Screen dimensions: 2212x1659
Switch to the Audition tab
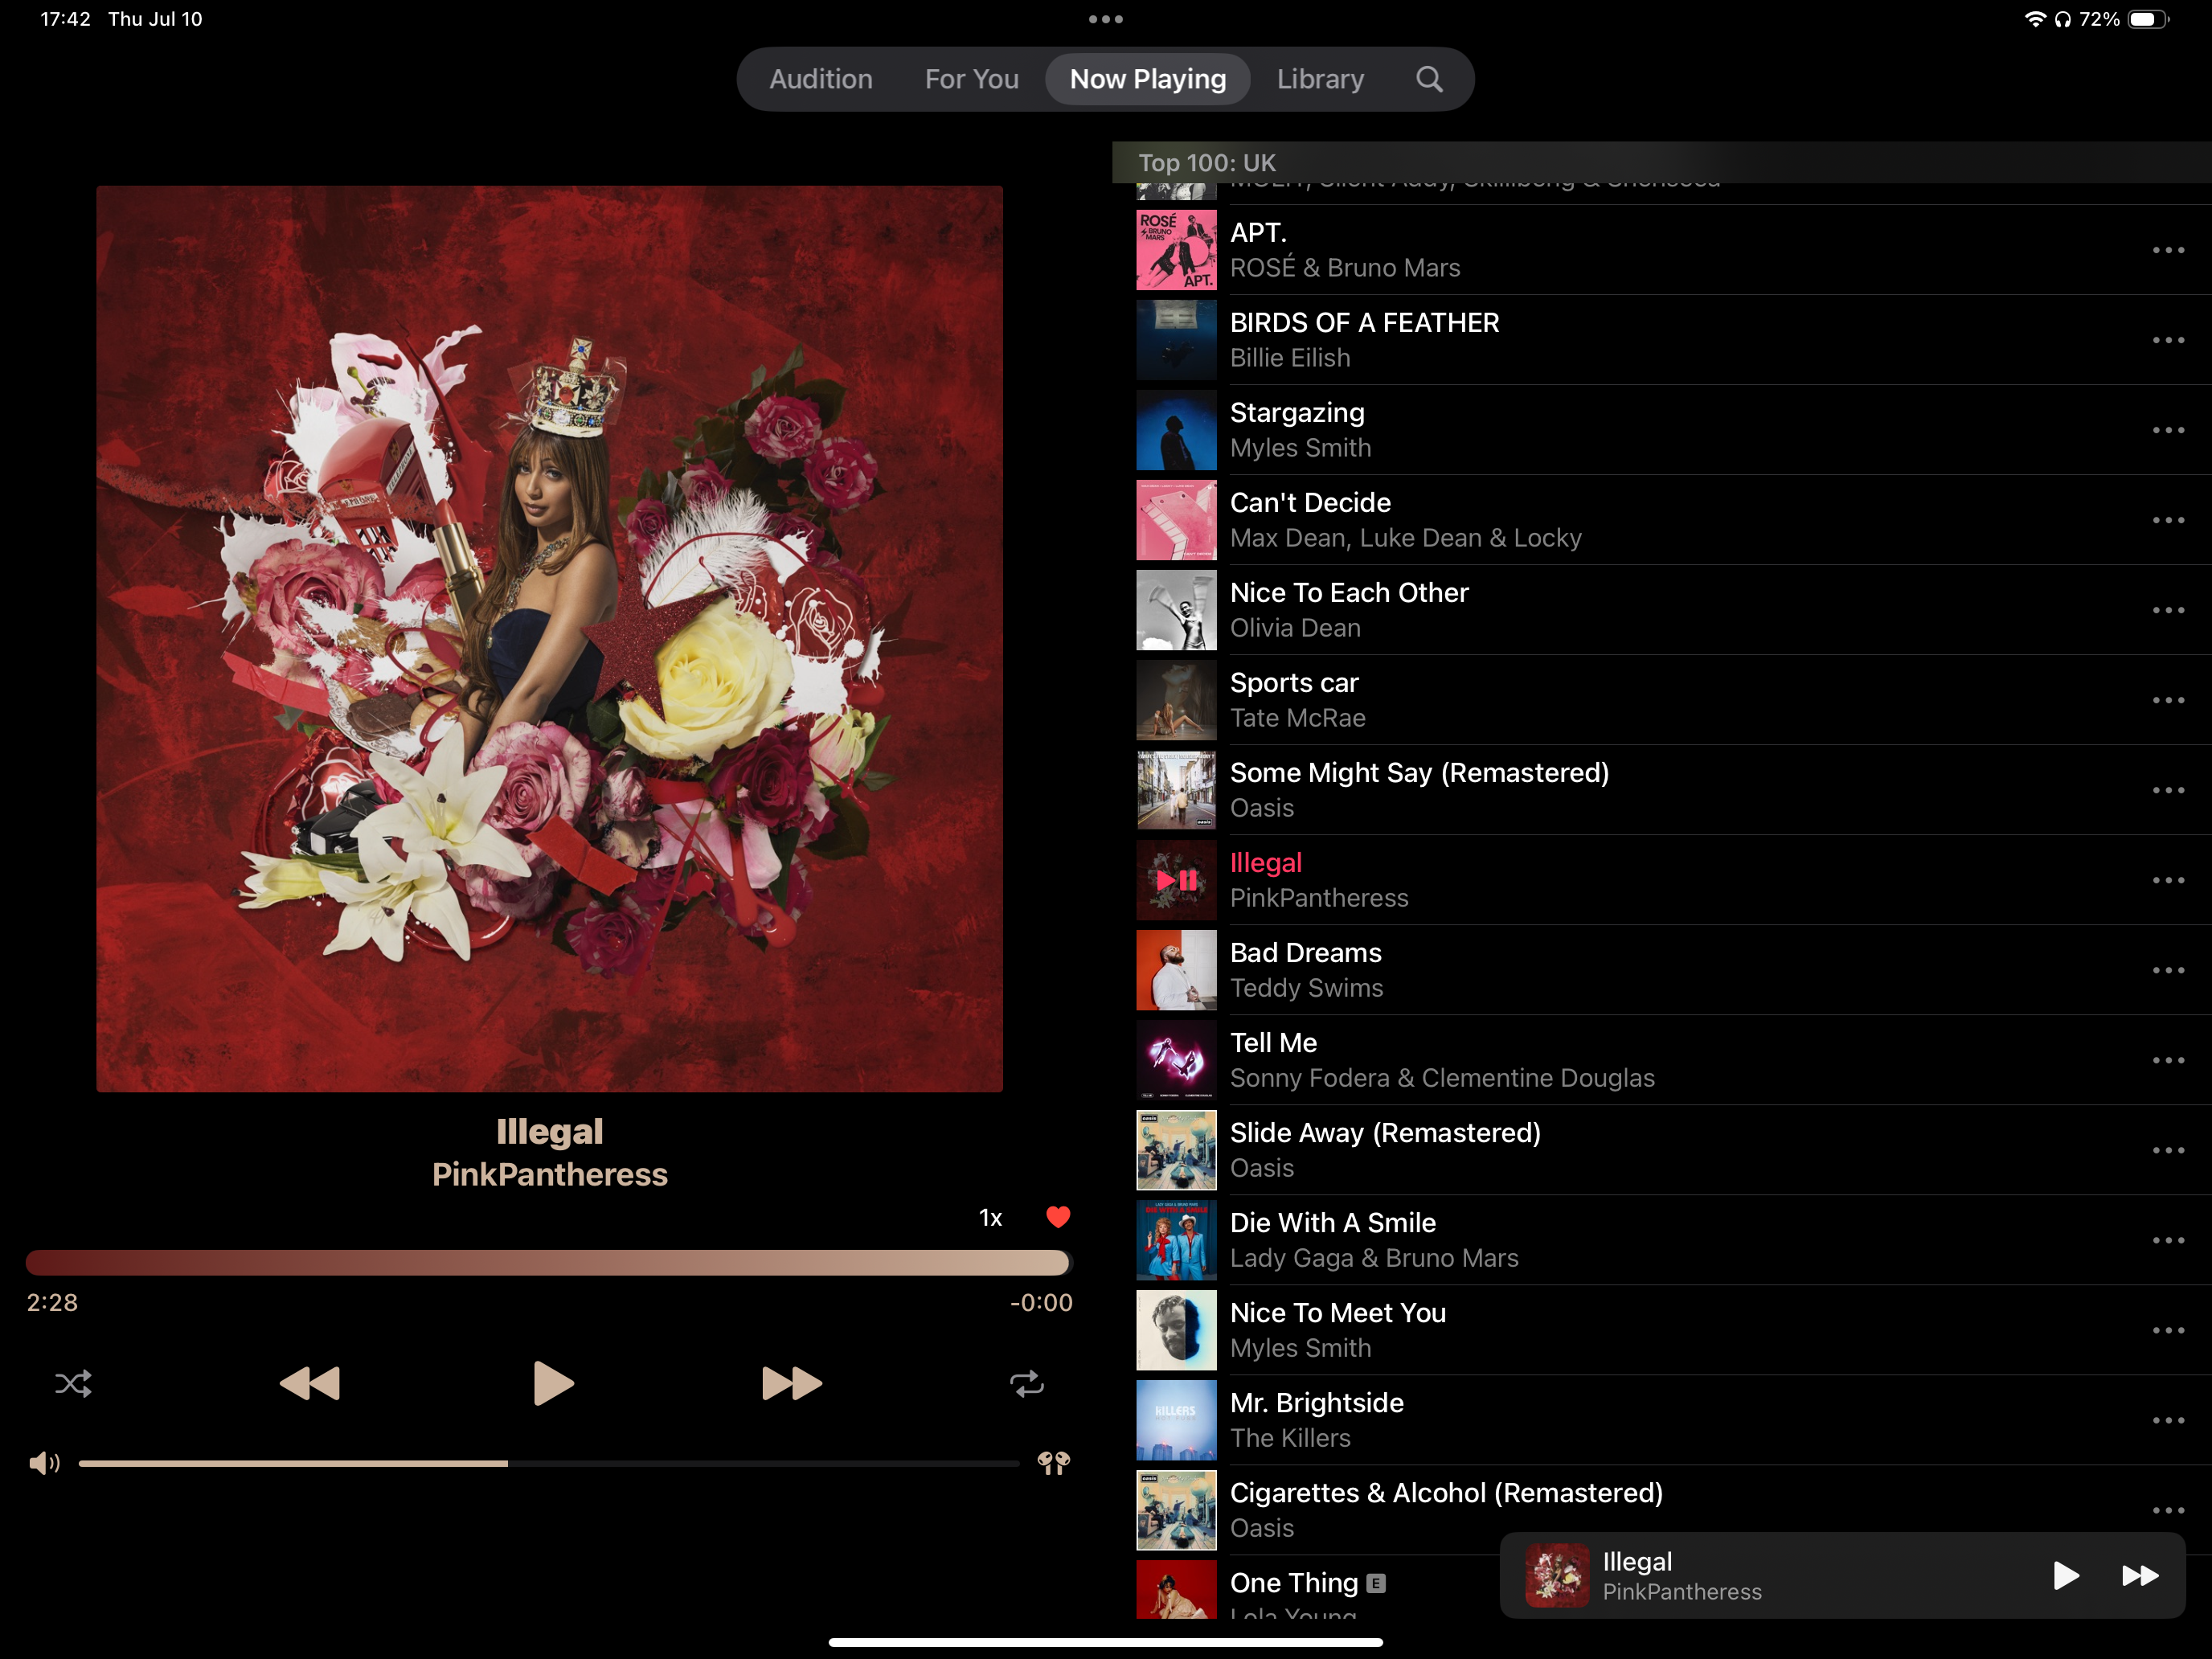click(820, 79)
